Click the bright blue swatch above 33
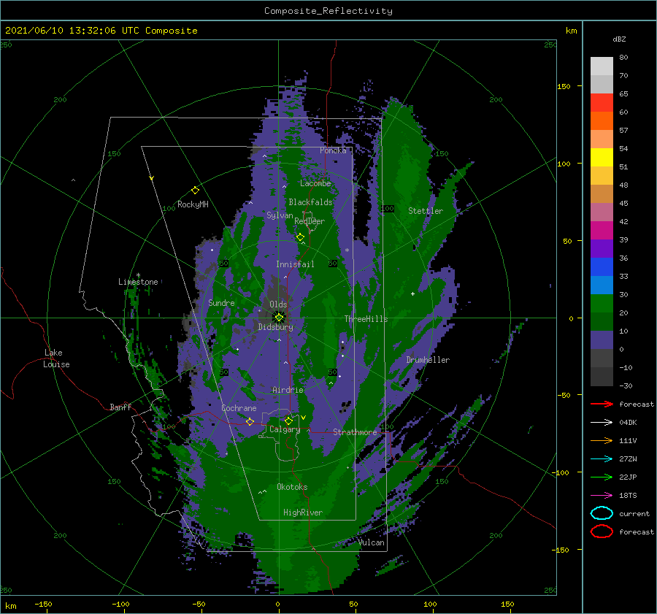This screenshot has height=614, width=657. [x=602, y=266]
